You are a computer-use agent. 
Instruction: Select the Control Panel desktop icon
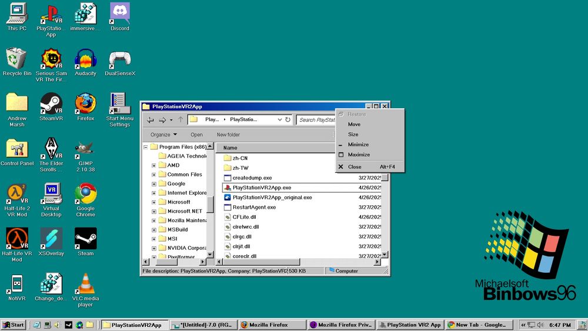tap(17, 152)
